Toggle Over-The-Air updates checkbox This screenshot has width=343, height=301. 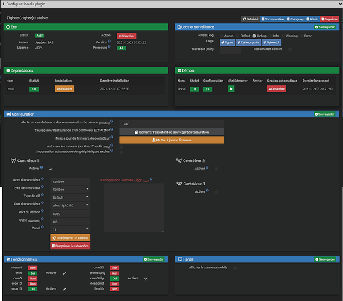coord(121,147)
